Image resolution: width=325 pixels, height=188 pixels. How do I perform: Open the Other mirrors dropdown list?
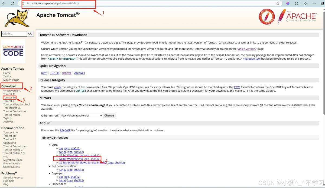pyautogui.click(x=81, y=115)
